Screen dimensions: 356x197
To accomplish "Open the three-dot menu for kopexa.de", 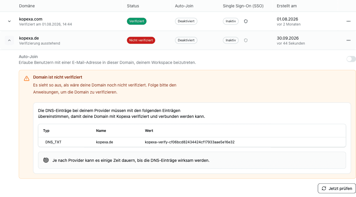I will tap(348, 40).
